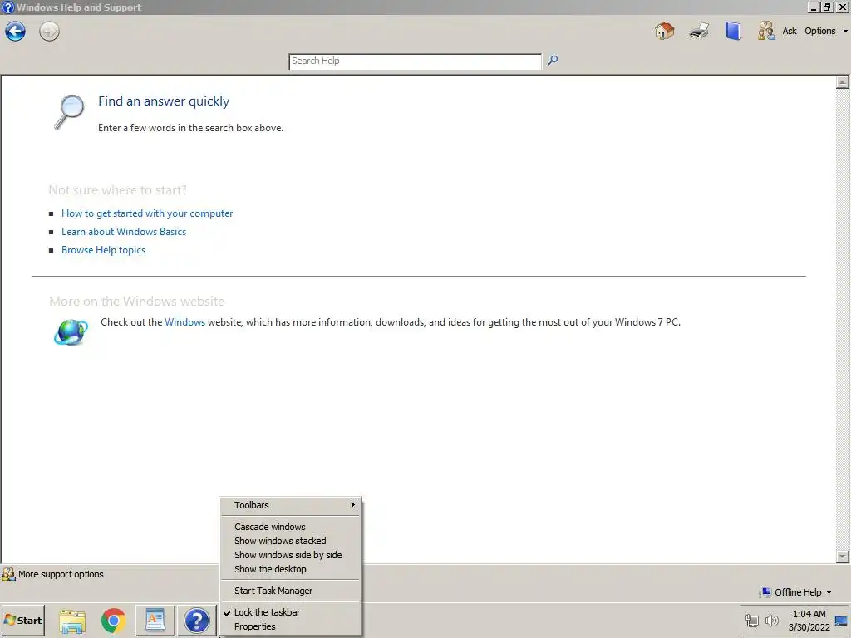The width and height of the screenshot is (851, 638).
Task: Open Start Task Manager
Action: pos(291,591)
